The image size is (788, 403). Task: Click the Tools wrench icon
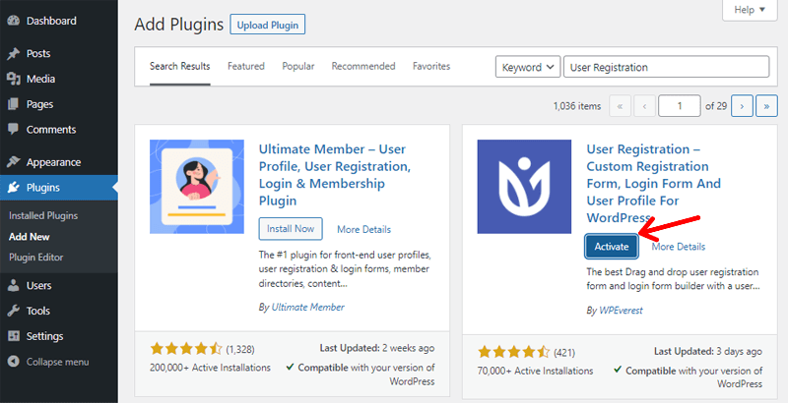coord(14,311)
